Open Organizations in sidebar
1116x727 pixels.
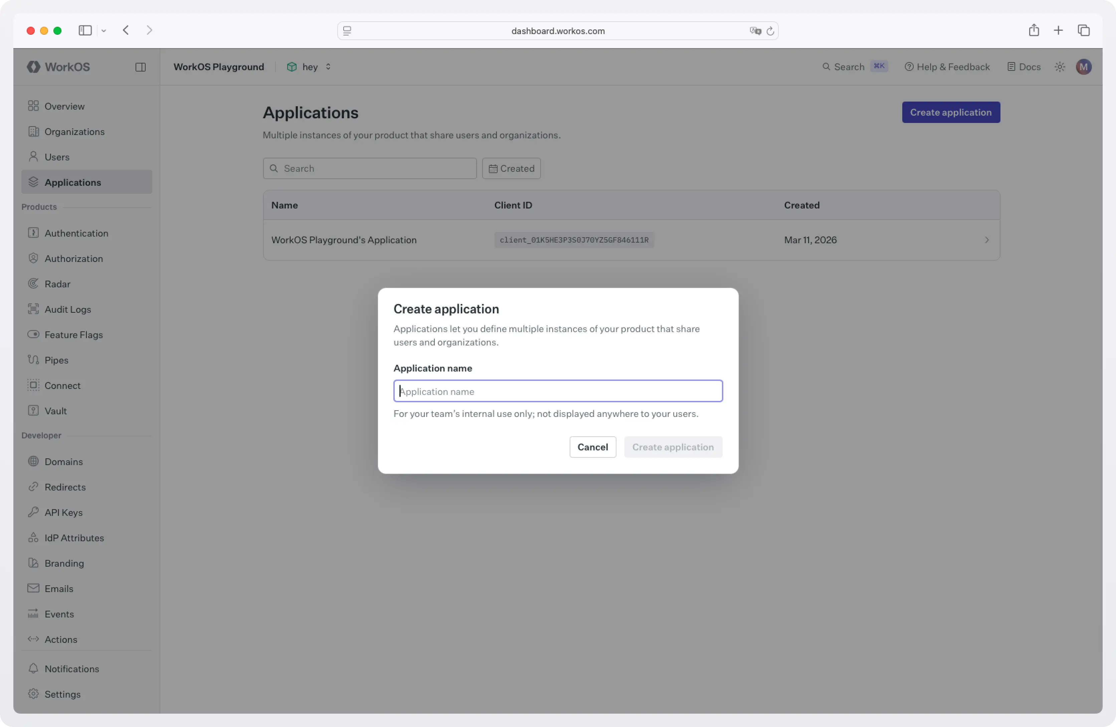[87, 131]
